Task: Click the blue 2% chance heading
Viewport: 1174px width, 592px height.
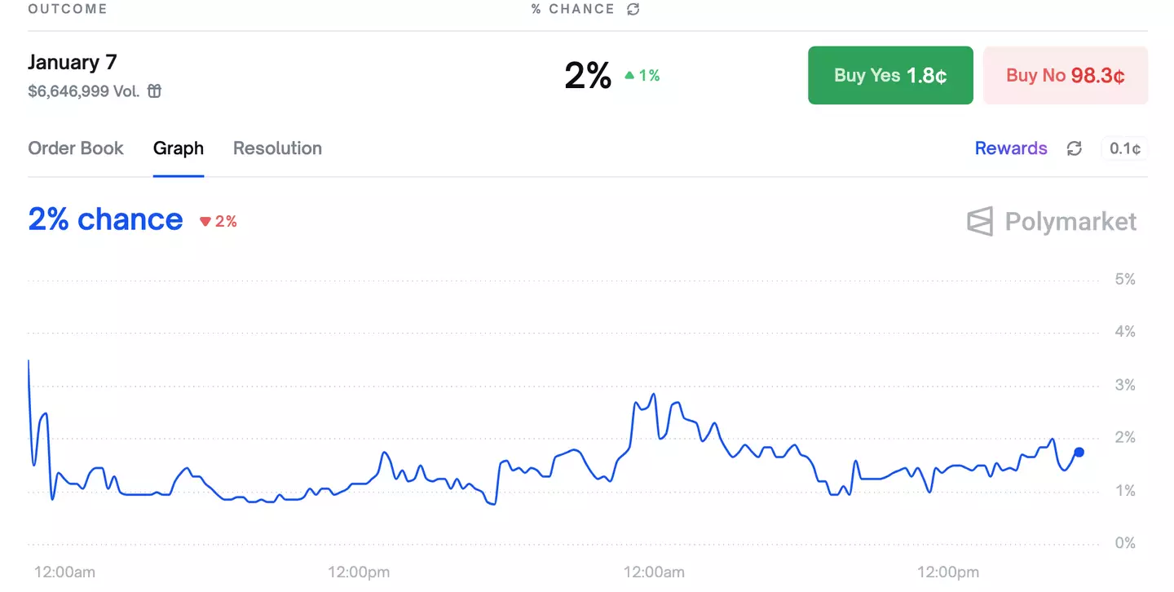Action: (105, 219)
